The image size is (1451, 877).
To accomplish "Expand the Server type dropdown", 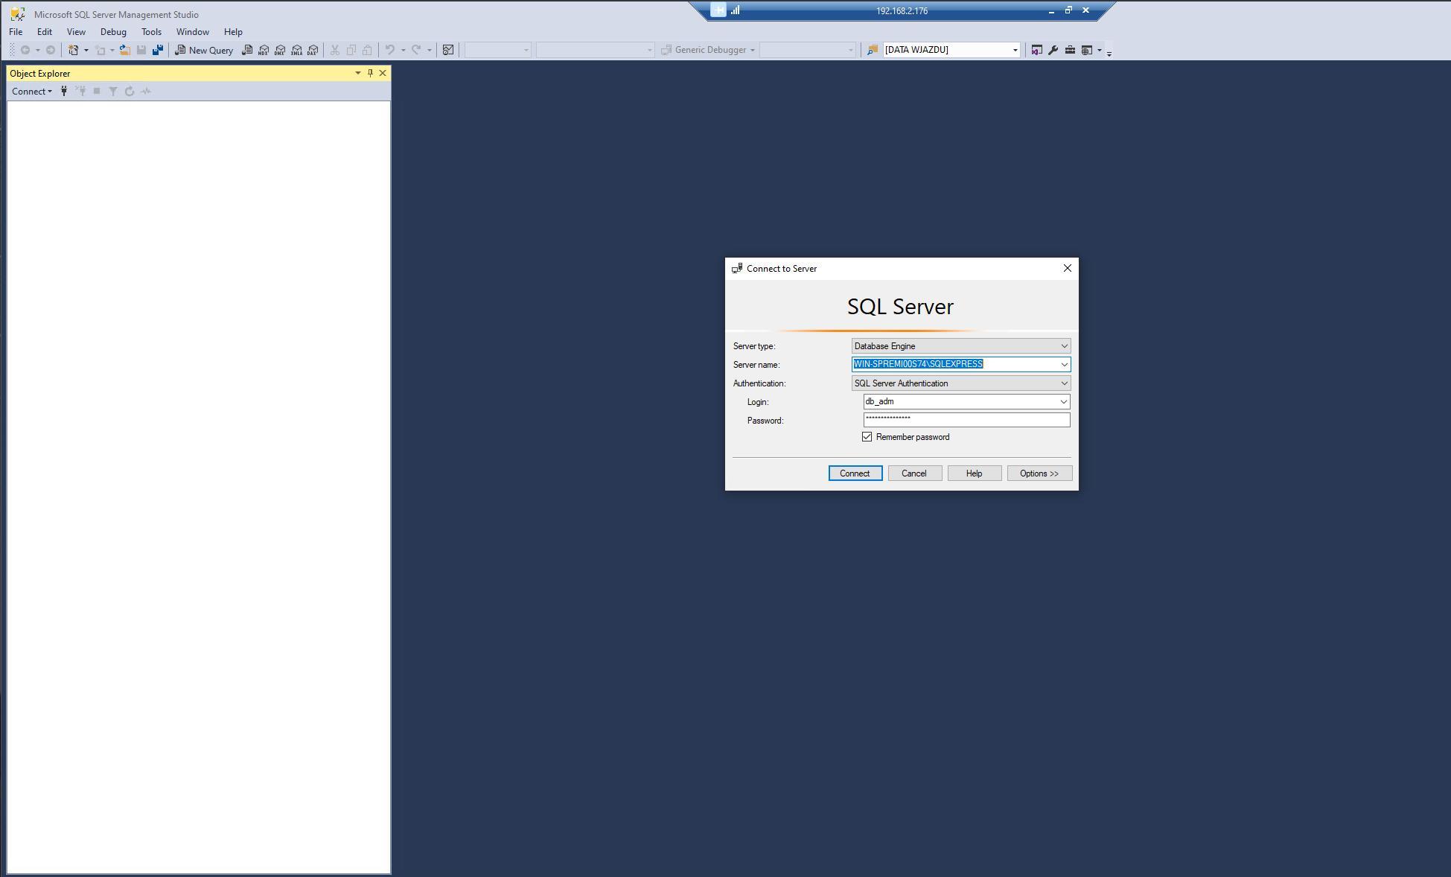I will [x=1064, y=346].
